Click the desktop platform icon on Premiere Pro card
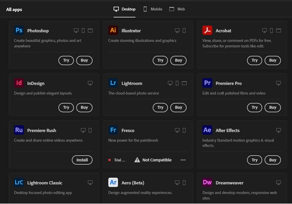292x204 pixels. click(x=279, y=83)
